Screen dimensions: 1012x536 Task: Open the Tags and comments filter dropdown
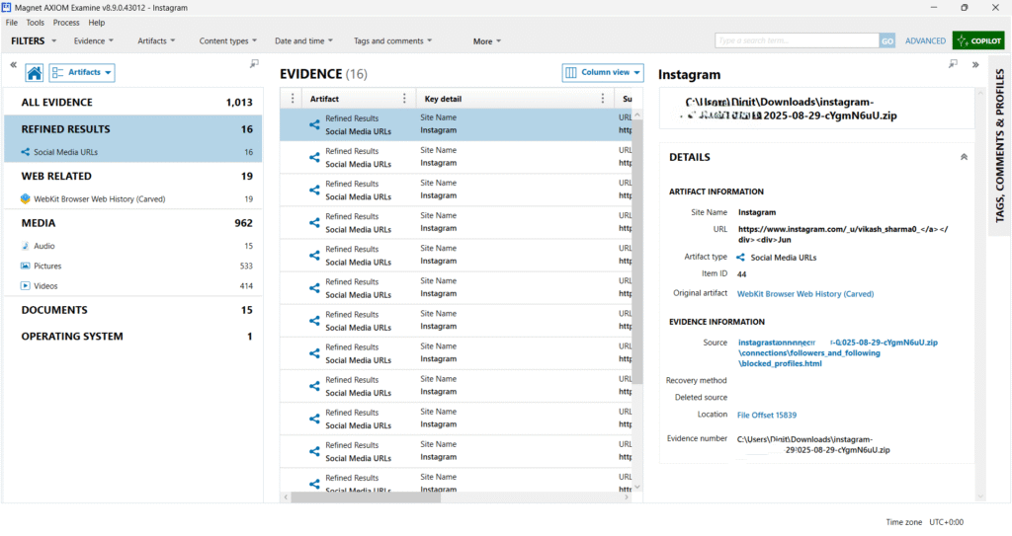coord(393,40)
